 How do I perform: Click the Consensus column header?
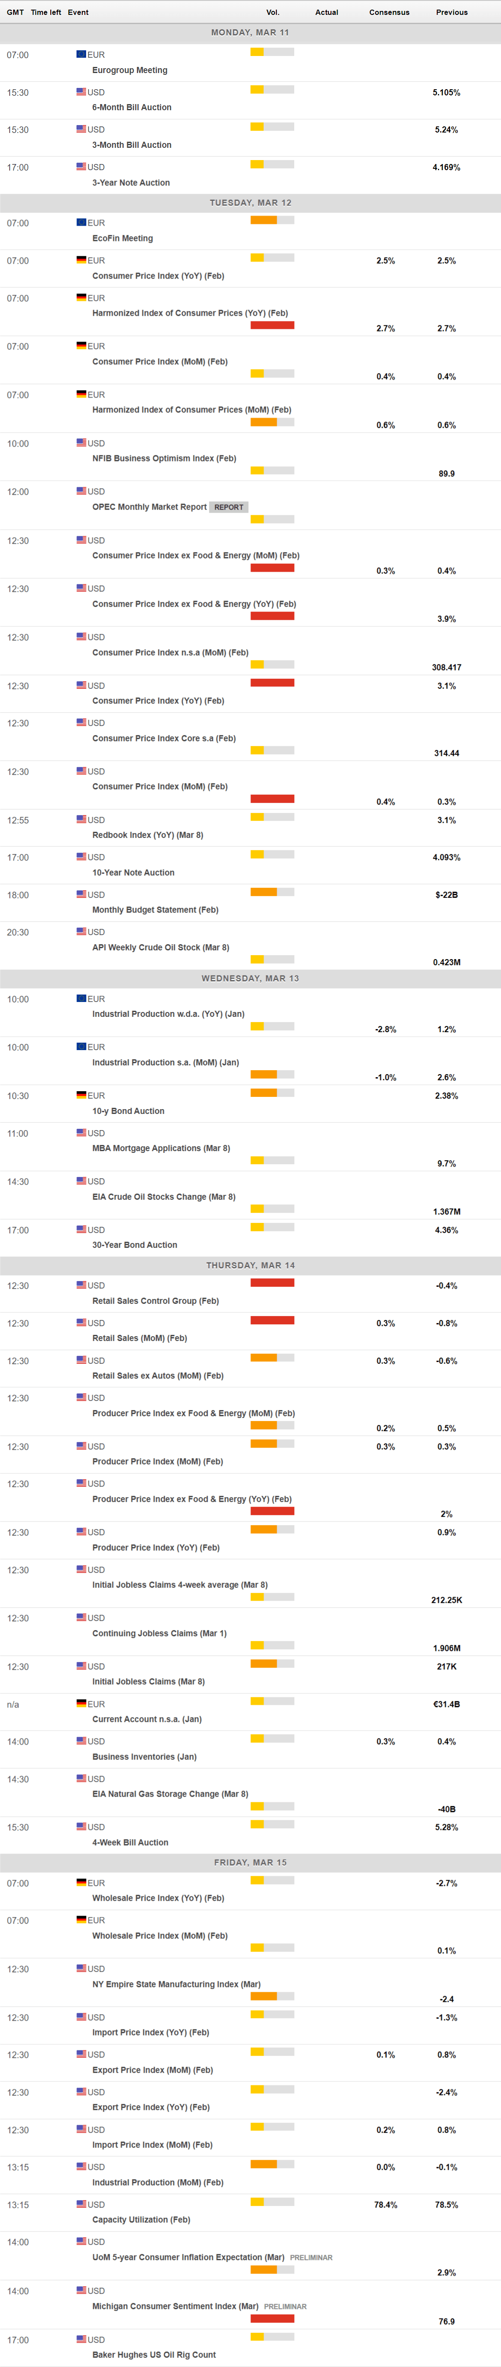pyautogui.click(x=389, y=12)
